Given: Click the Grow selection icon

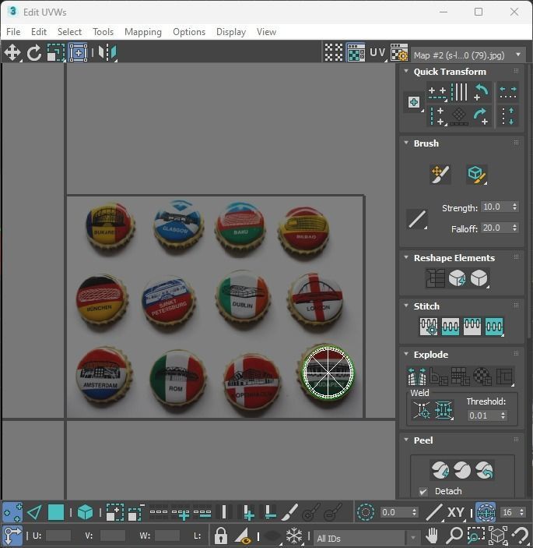Looking at the screenshot, I should (115, 512).
